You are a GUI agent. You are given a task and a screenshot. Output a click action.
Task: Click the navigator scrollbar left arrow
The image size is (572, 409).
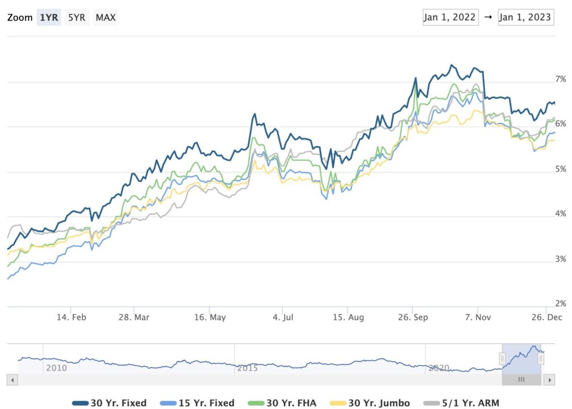click(13, 380)
